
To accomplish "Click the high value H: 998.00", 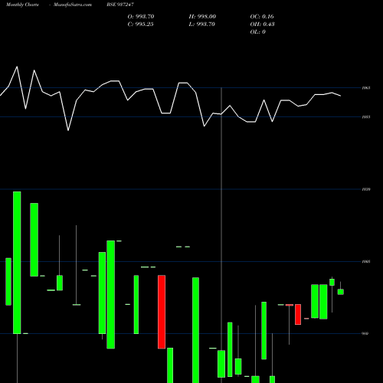I will pyautogui.click(x=202, y=17).
